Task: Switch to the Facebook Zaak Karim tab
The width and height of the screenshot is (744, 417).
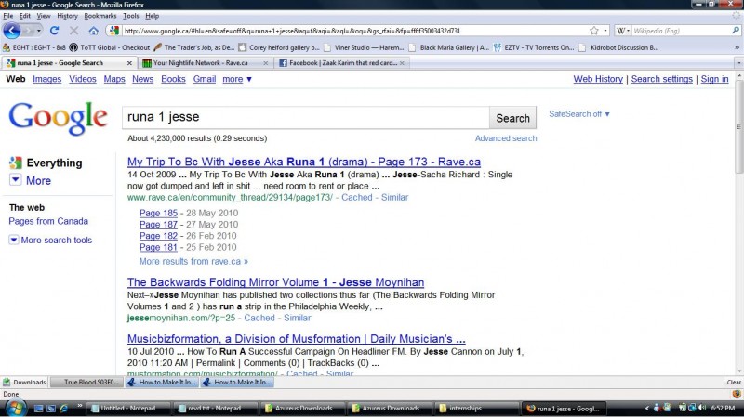Action: pos(340,62)
